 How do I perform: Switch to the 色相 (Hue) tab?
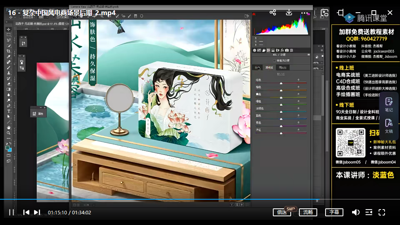click(x=257, y=68)
